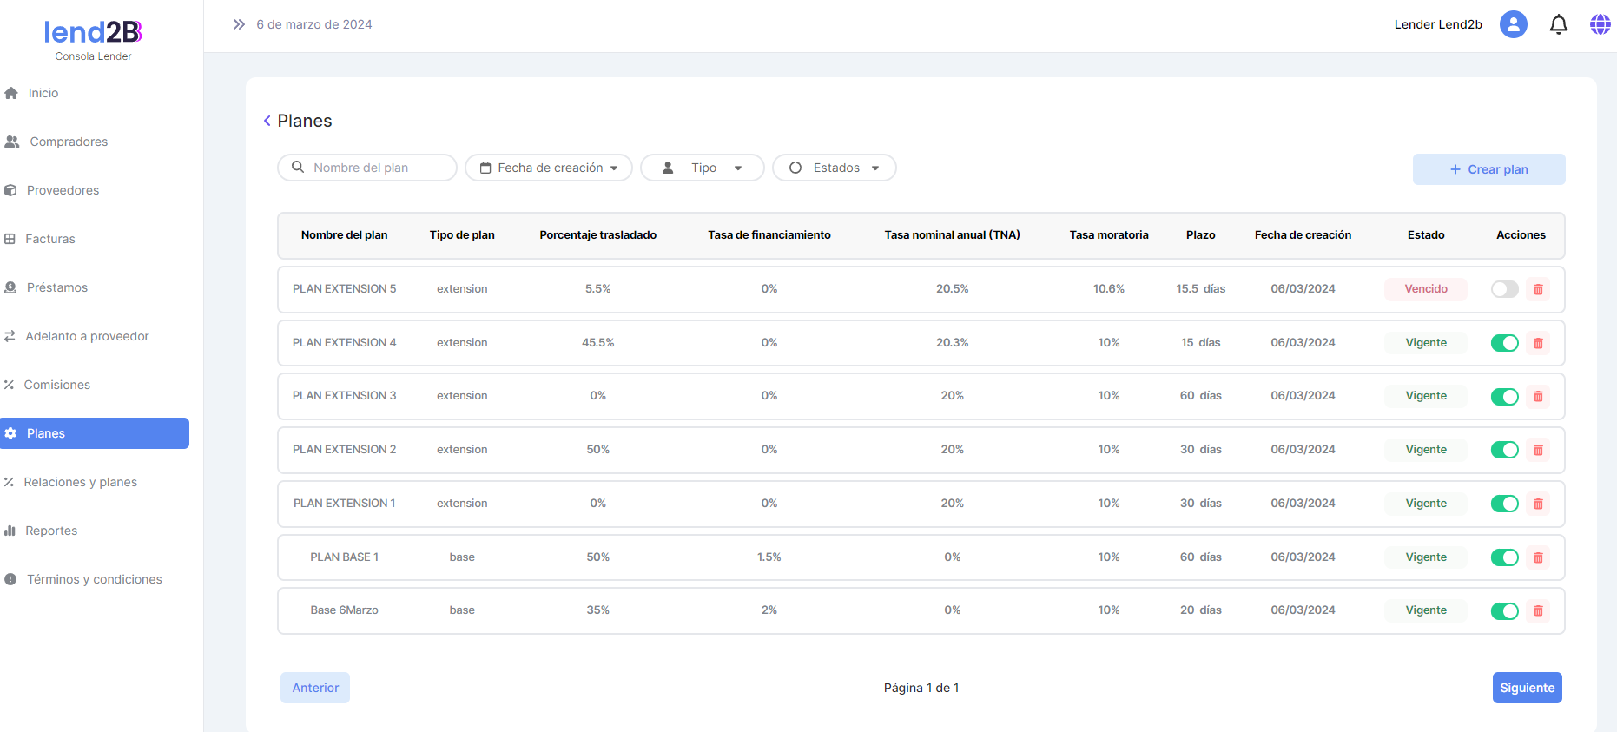Delete PLAN EXTENSION 5 with trash icon
Screen dimensions: 1617x732
pos(1538,289)
